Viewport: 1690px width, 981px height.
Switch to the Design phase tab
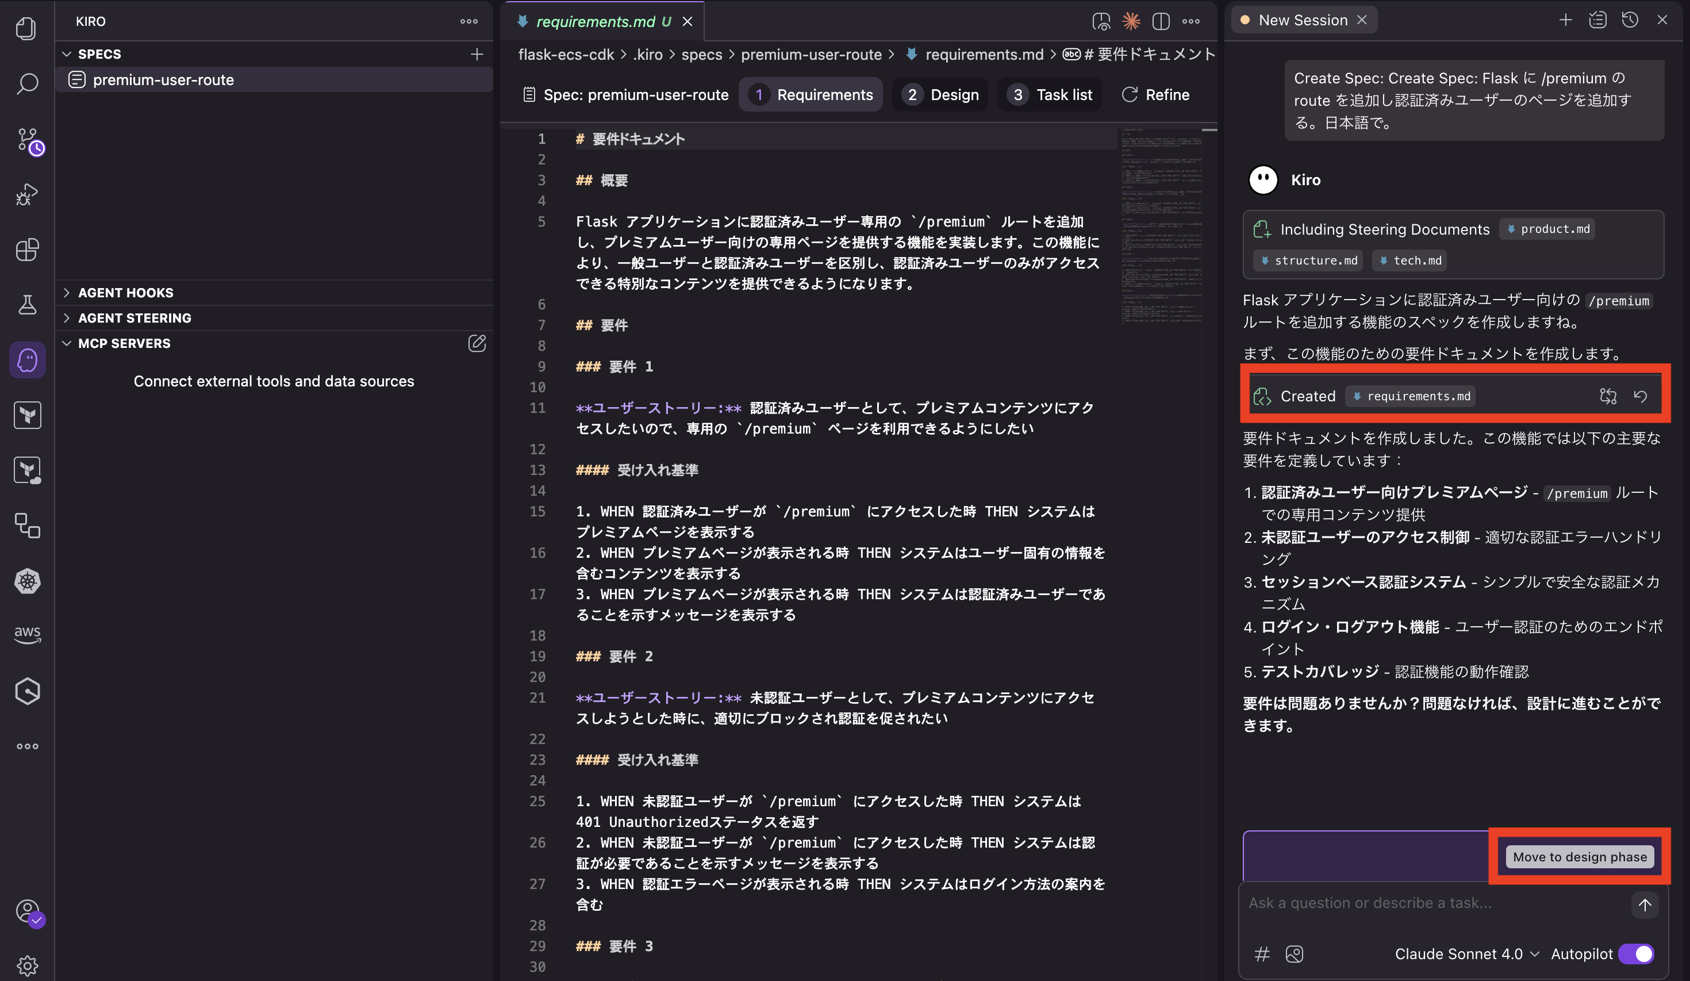[940, 94]
